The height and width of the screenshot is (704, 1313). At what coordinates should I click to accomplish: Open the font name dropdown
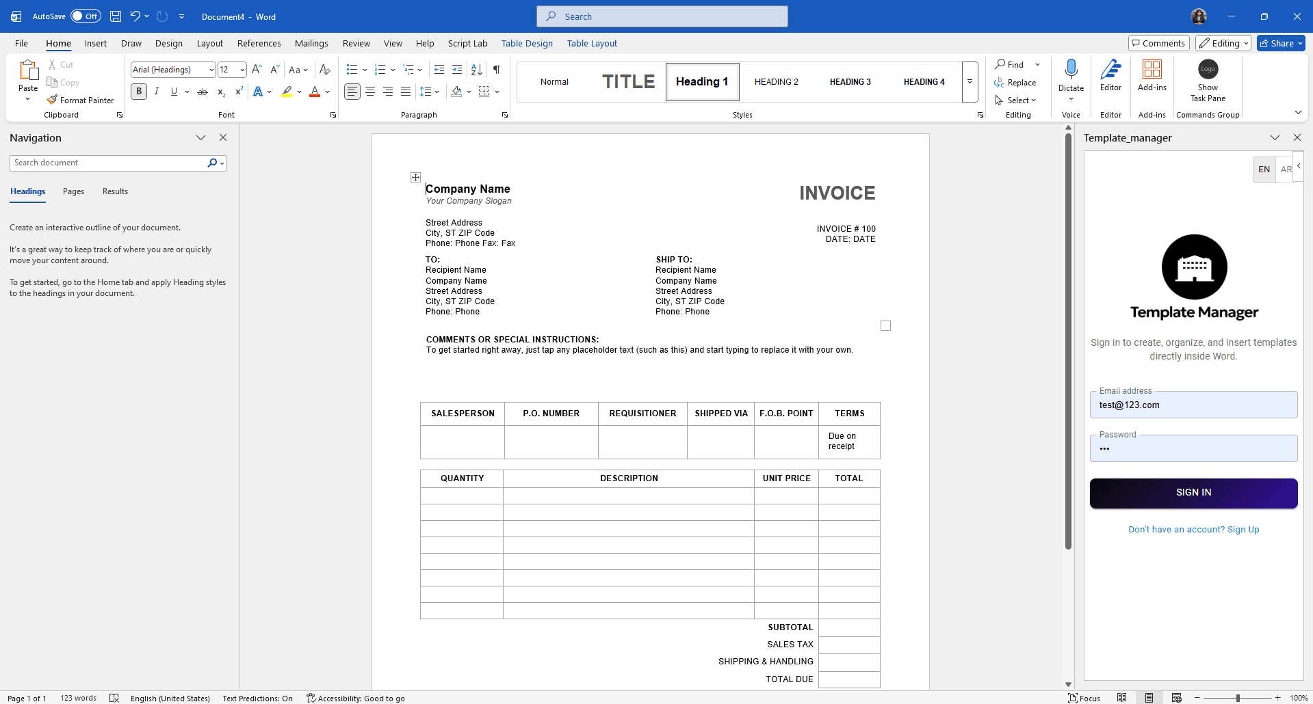pyautogui.click(x=211, y=70)
